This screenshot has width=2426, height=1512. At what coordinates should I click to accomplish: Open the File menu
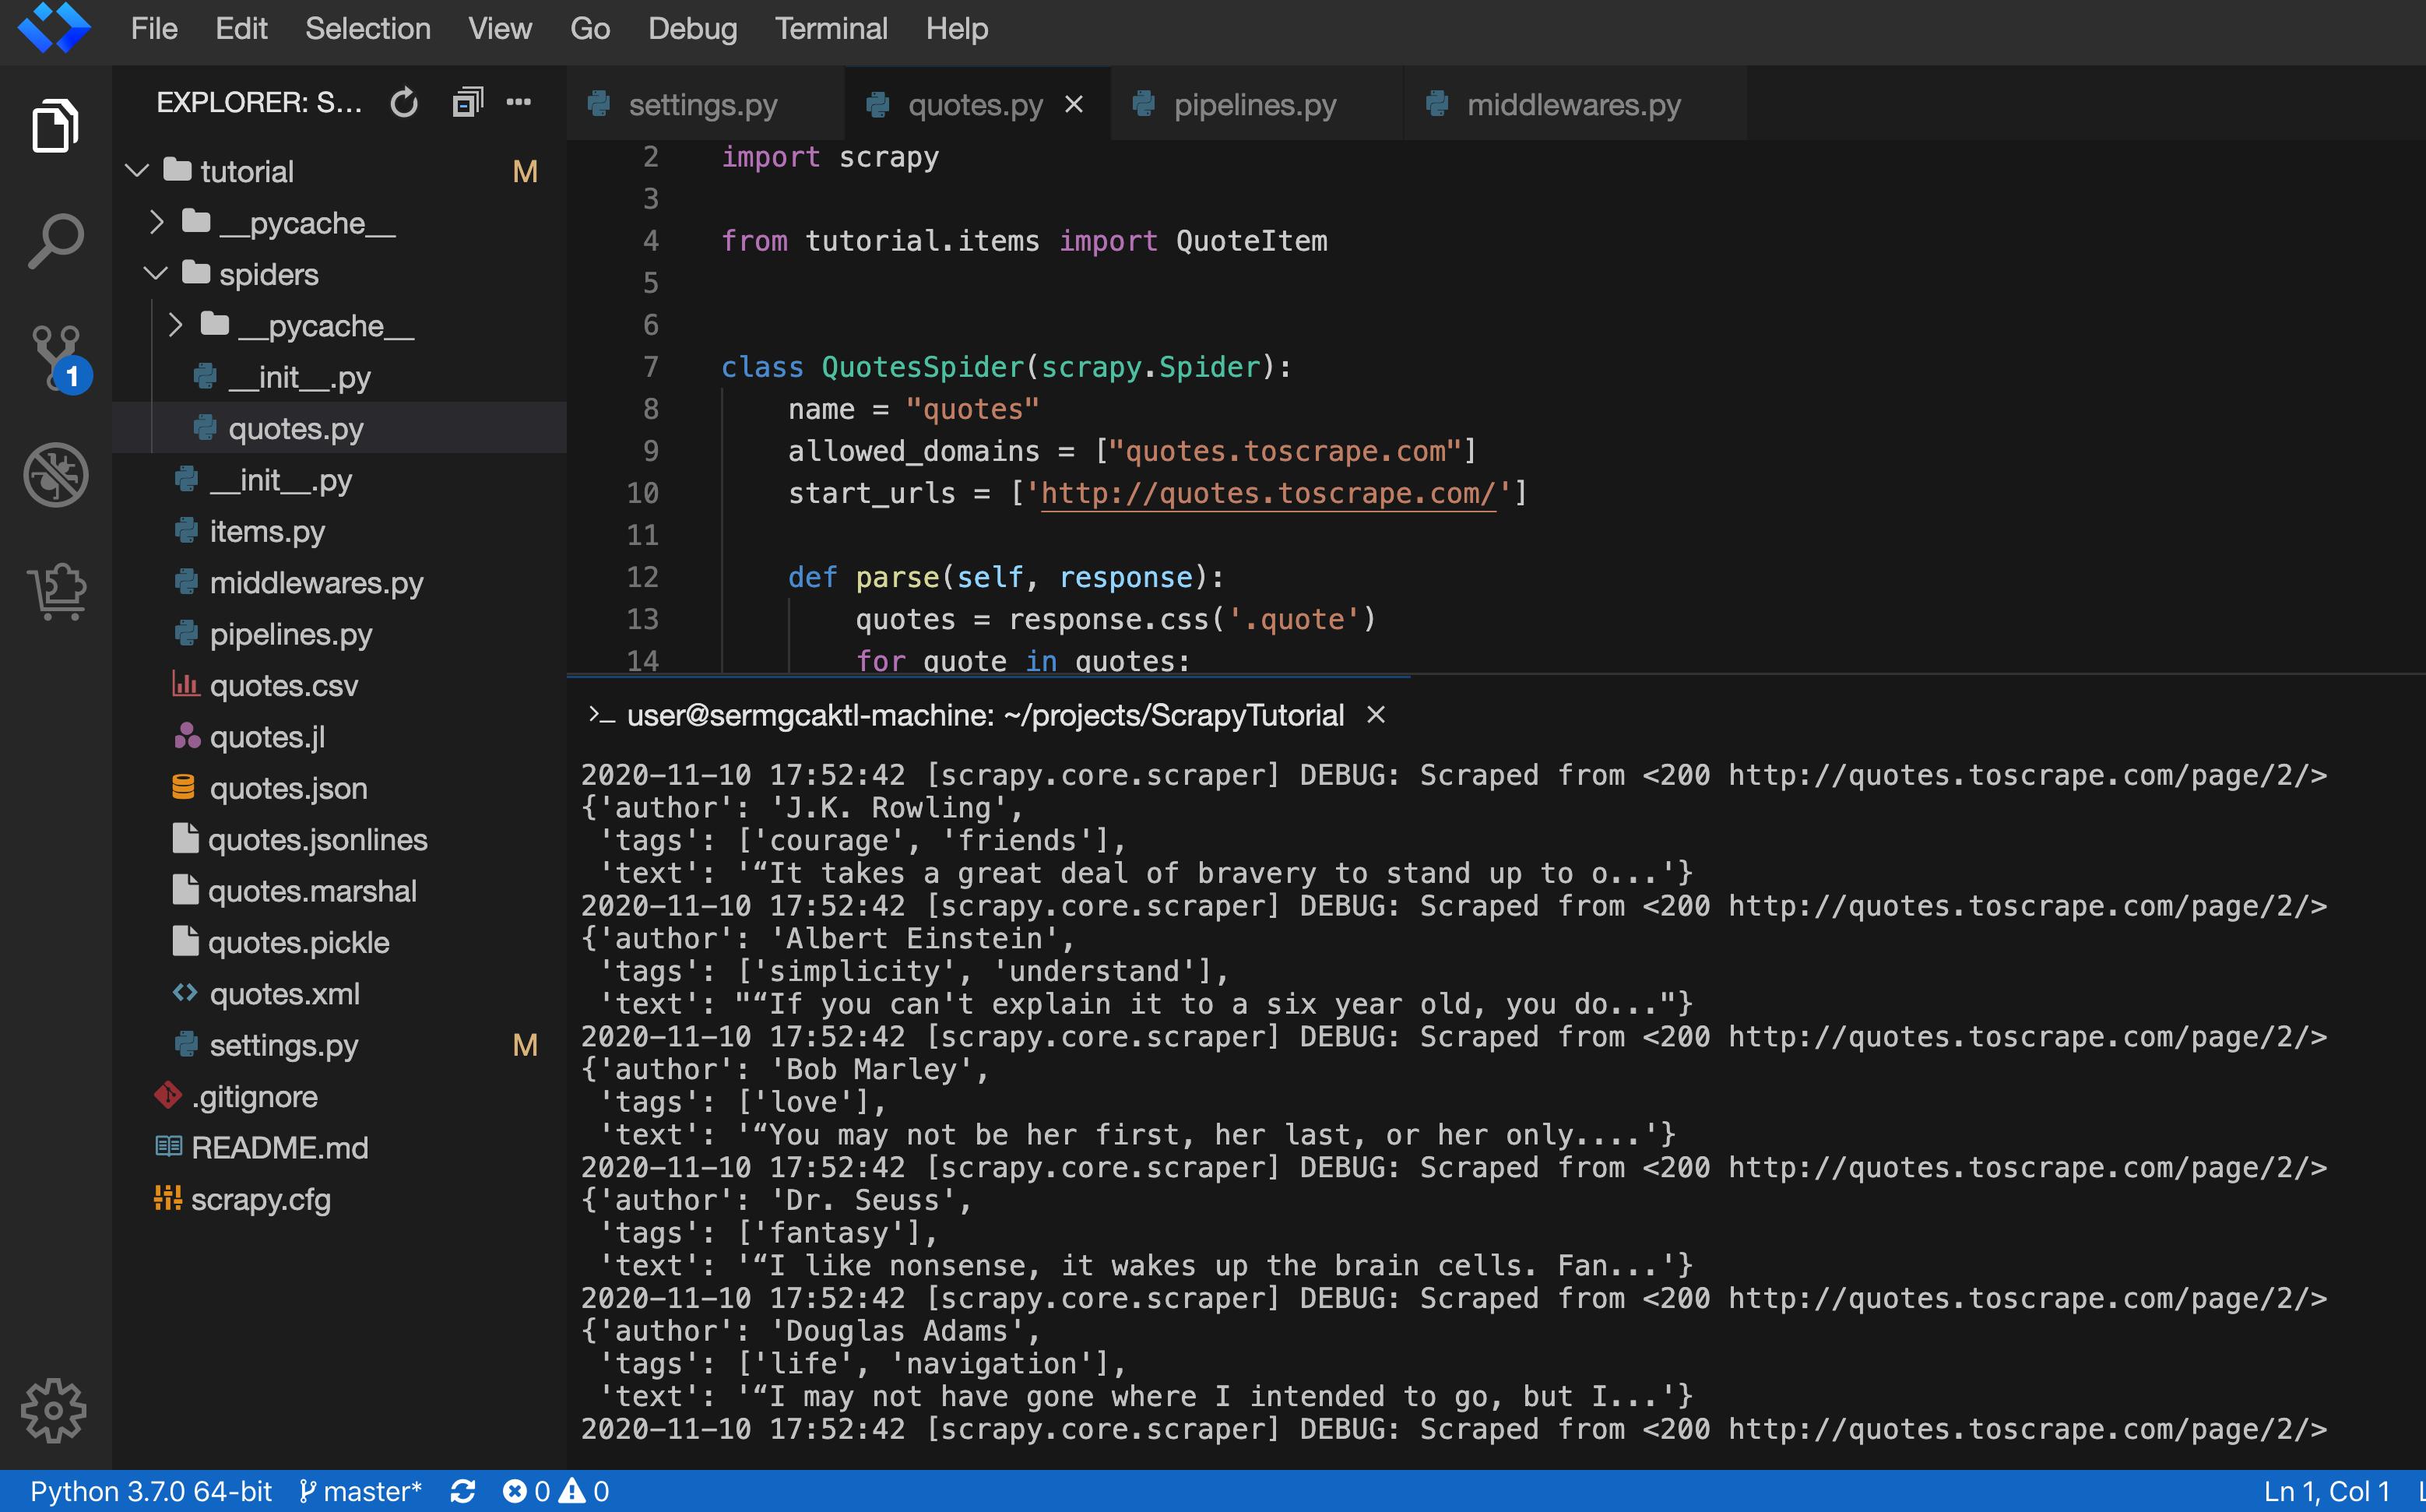coord(154,29)
